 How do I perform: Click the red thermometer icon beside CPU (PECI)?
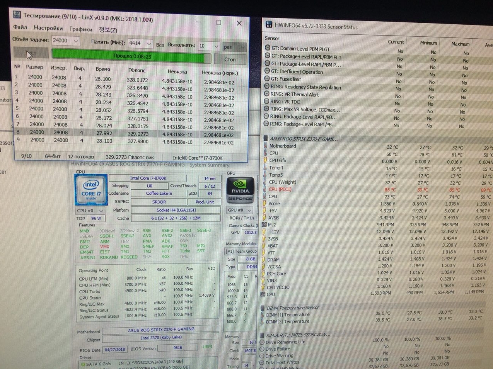(x=265, y=189)
